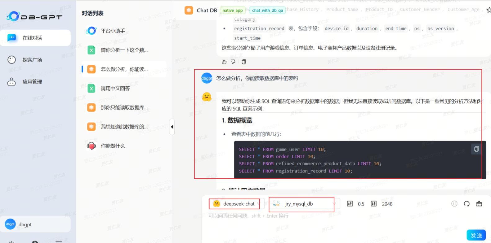Click the dbgpt user avatar in chat

point(207,78)
